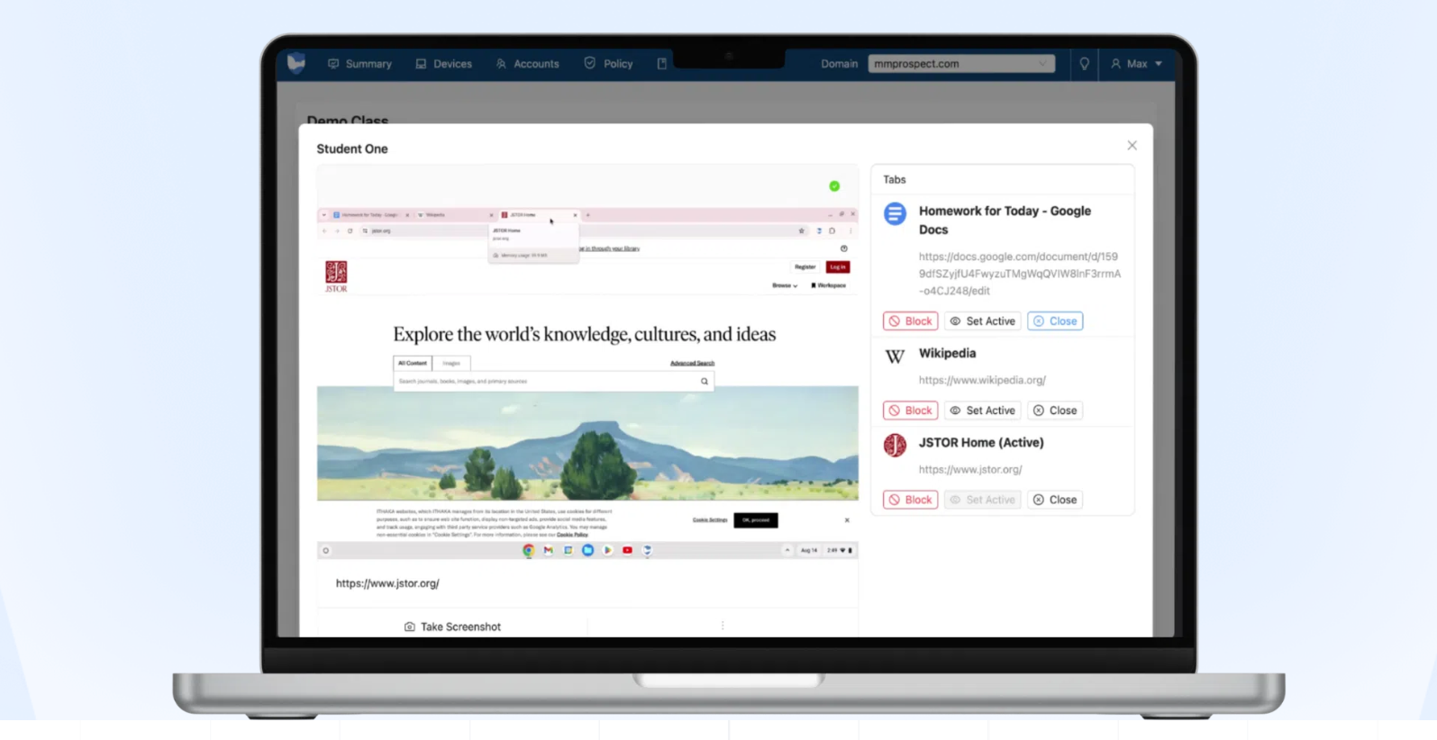Click the Play Store icon on student's shelf
The width and height of the screenshot is (1437, 740).
click(608, 551)
